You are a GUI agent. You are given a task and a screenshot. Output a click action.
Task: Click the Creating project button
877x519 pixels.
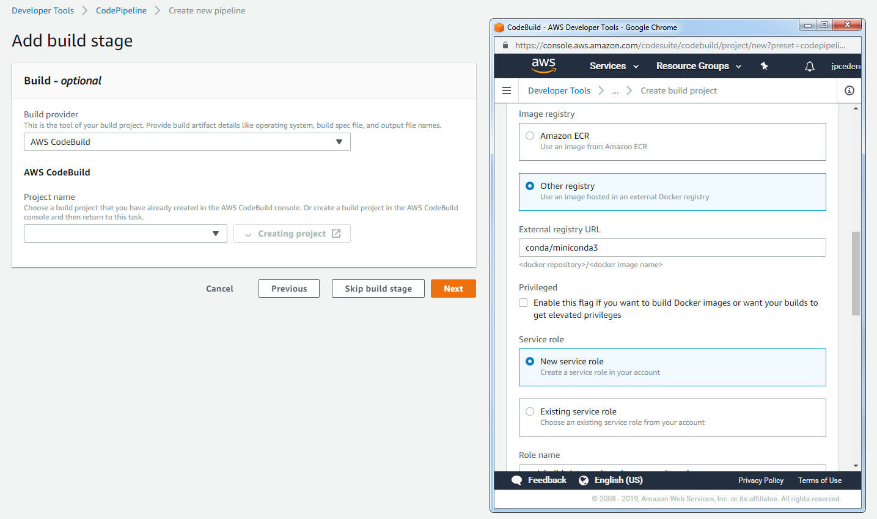click(x=292, y=234)
